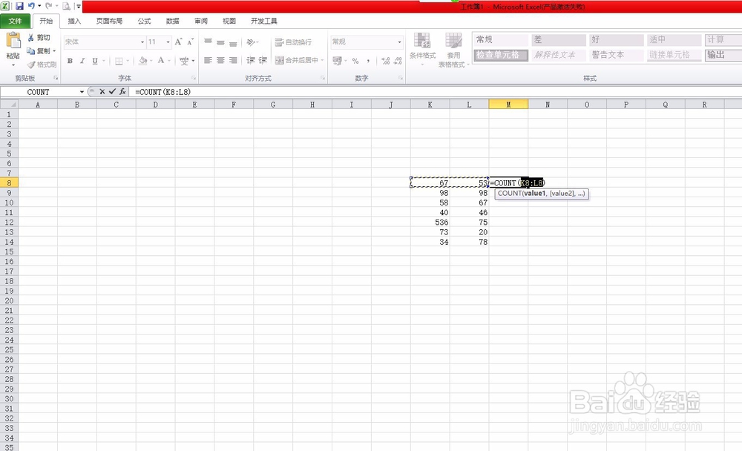Click the Paste (粘贴) icon
The image size is (742, 451).
click(x=13, y=42)
